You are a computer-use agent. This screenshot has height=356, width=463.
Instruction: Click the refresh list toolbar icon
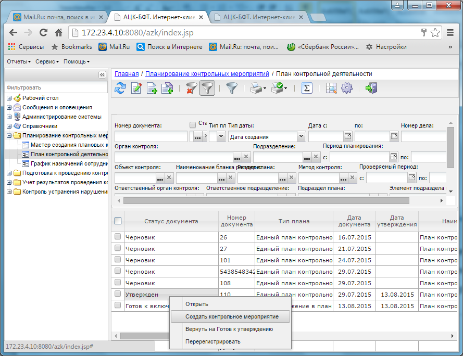click(120, 88)
